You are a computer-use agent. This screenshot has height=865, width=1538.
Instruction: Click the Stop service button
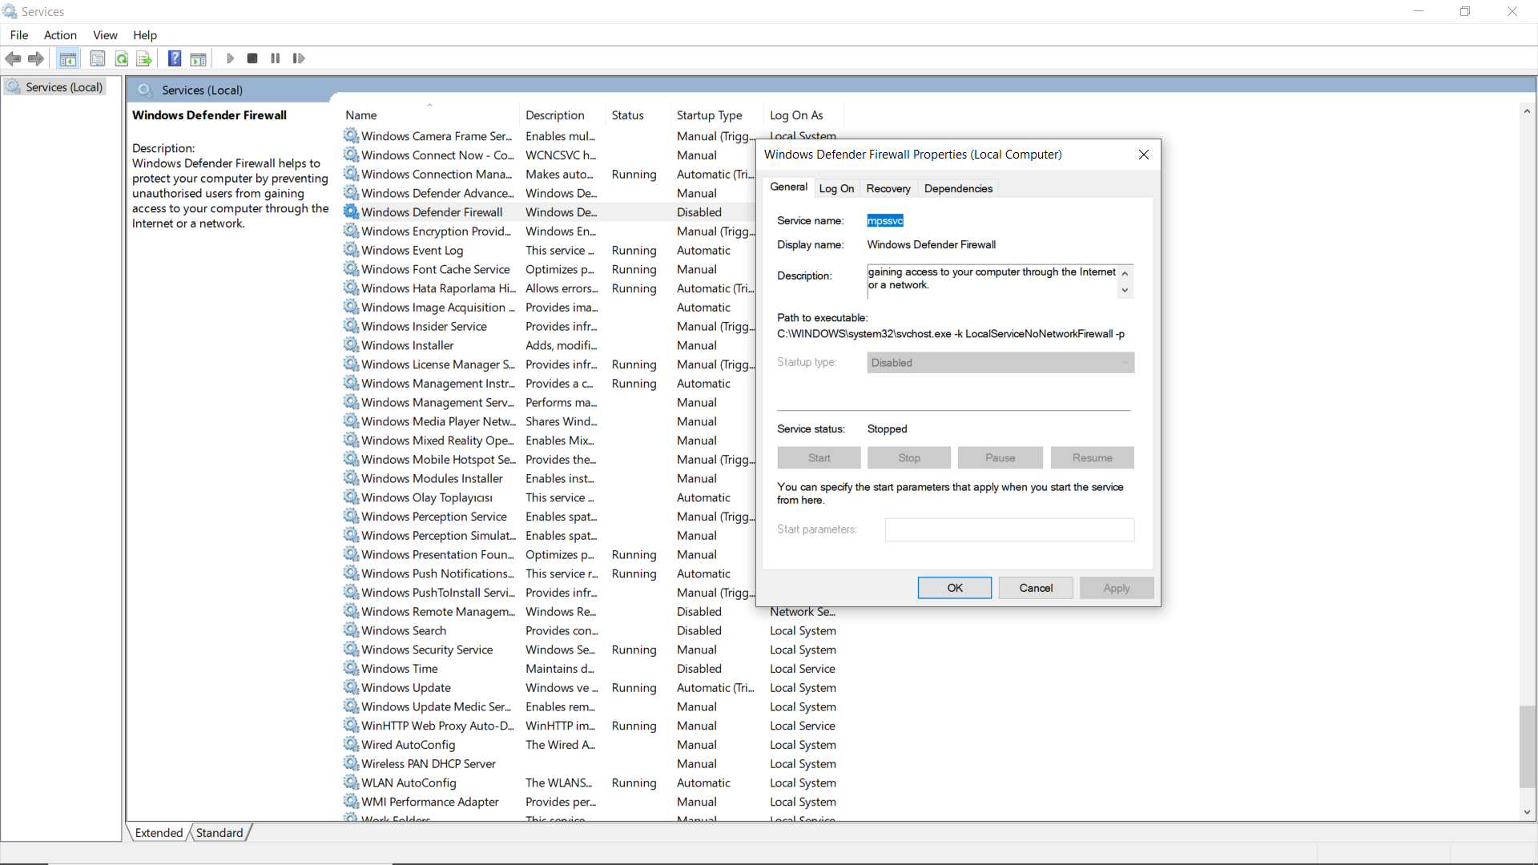(909, 458)
